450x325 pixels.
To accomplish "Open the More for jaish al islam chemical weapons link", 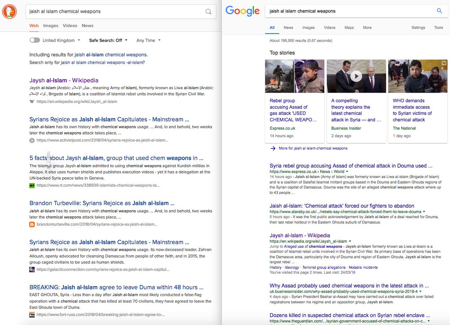I will coord(313,148).
